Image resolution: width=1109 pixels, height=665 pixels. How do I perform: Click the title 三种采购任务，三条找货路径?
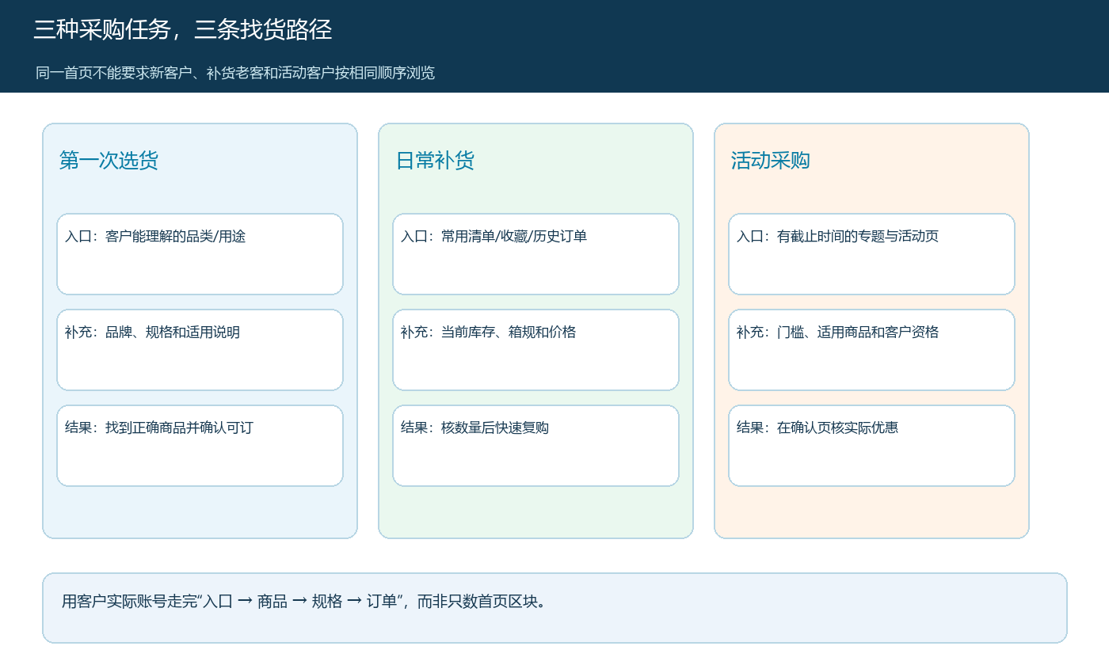pyautogui.click(x=183, y=30)
